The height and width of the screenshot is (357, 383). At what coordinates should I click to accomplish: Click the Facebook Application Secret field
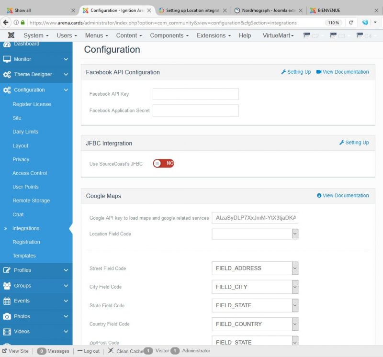tap(196, 111)
